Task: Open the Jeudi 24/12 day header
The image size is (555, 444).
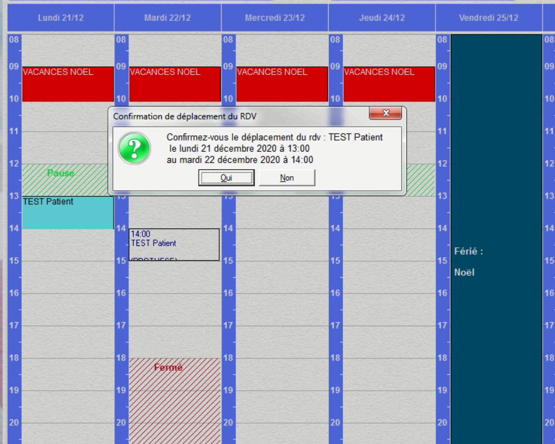Action: [382, 18]
